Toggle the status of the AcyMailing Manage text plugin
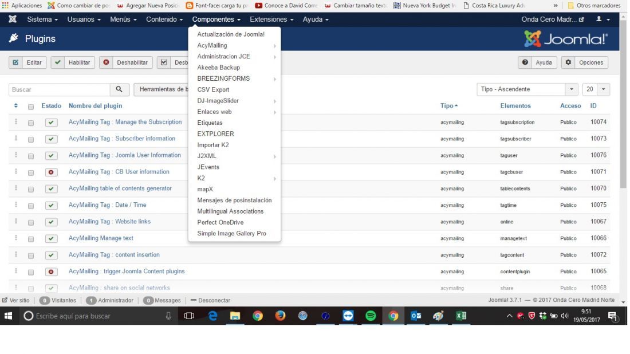630x354 pixels. coord(51,239)
